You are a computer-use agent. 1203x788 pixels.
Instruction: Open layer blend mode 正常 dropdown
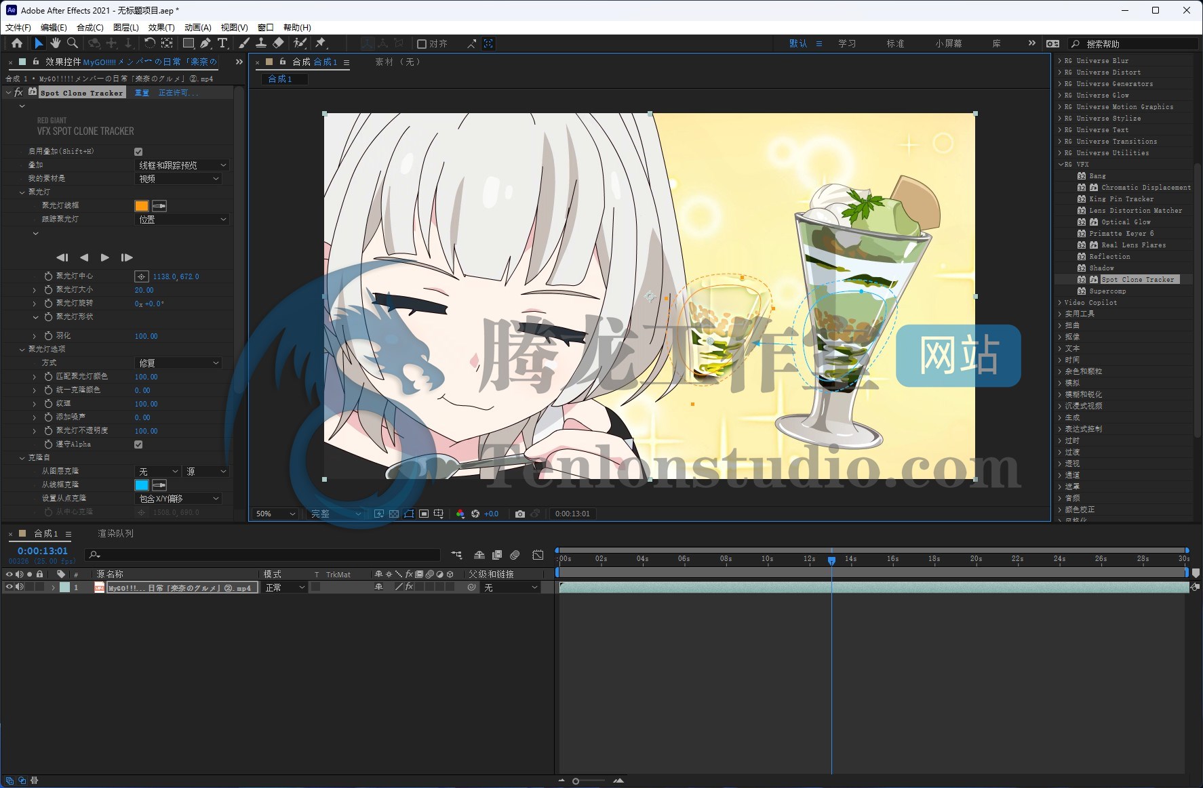(285, 587)
